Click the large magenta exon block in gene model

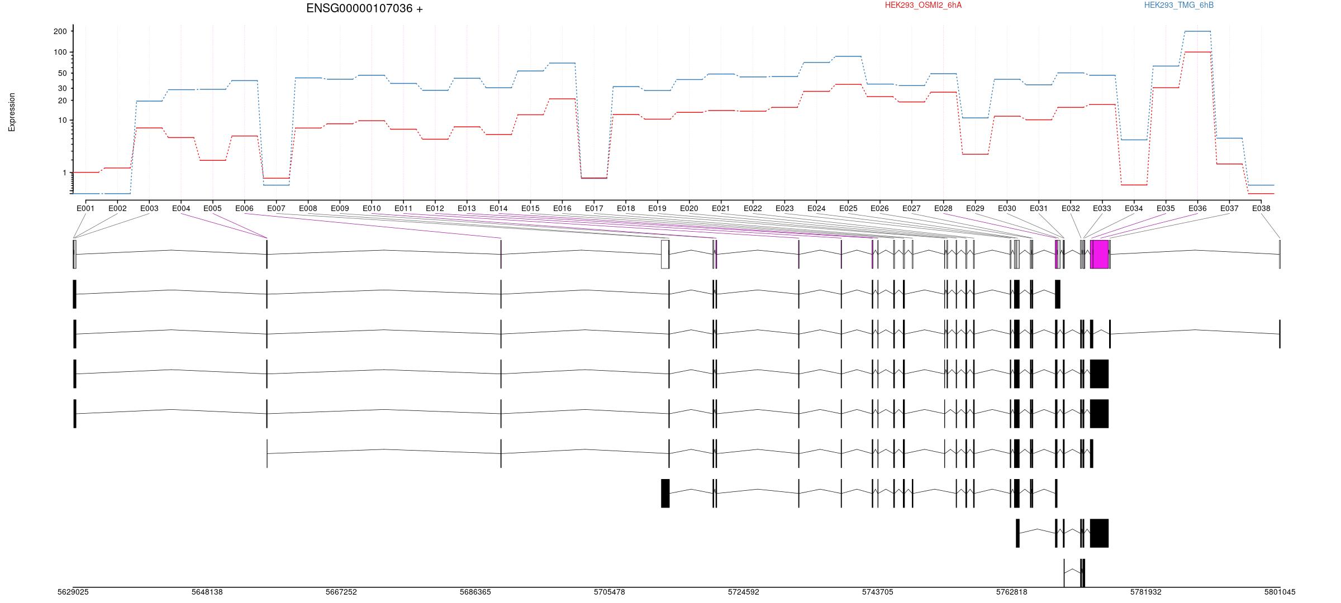[1100, 254]
